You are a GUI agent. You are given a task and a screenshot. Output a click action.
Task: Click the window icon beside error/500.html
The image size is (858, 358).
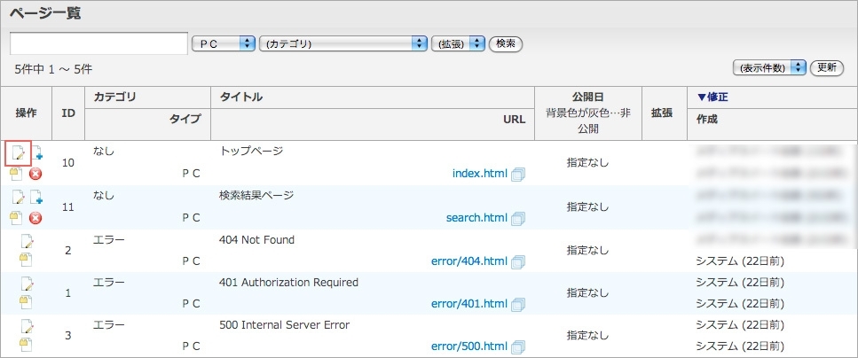pyautogui.click(x=517, y=346)
